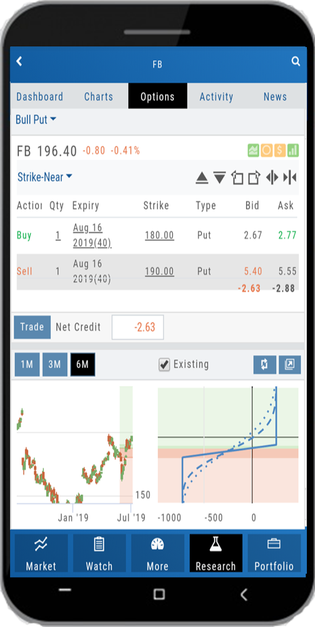Open the search magnifier icon

click(x=296, y=61)
